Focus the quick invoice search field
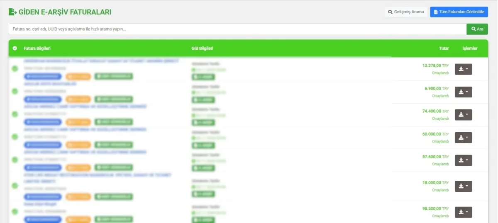The width and height of the screenshot is (498, 223). click(238, 29)
